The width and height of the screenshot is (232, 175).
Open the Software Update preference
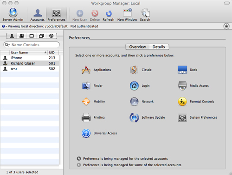(x=147, y=117)
